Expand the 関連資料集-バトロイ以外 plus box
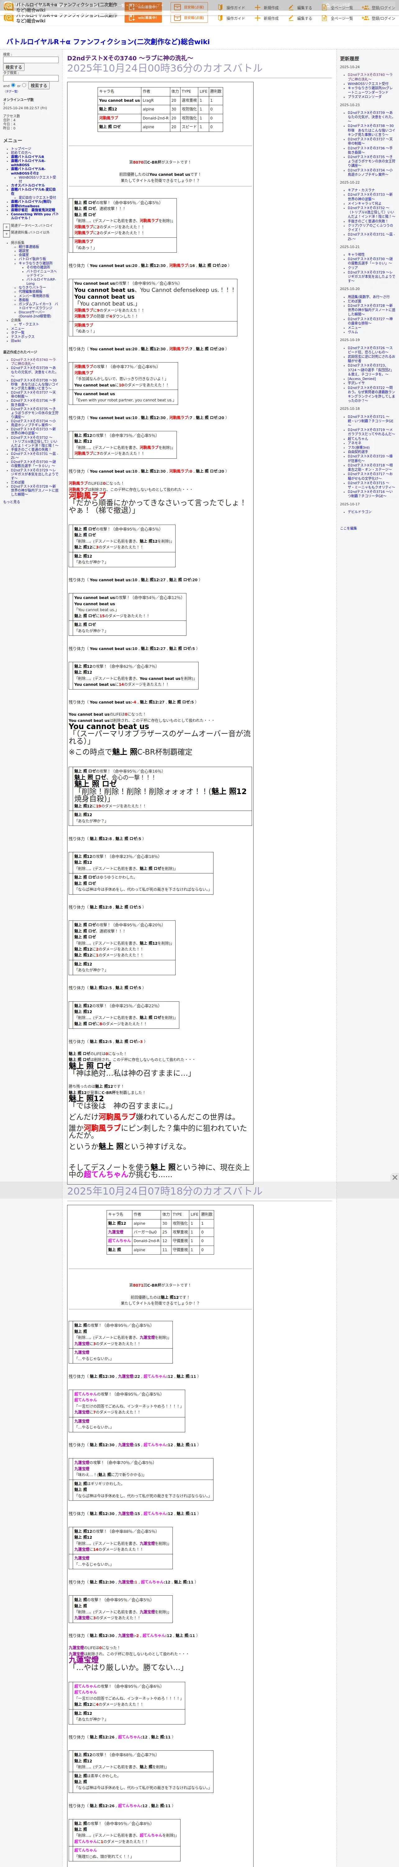The width and height of the screenshot is (399, 1867). point(7,234)
